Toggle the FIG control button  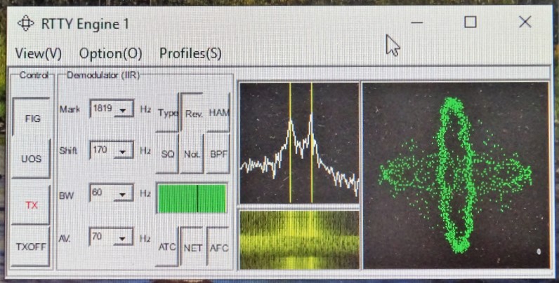pyautogui.click(x=32, y=118)
